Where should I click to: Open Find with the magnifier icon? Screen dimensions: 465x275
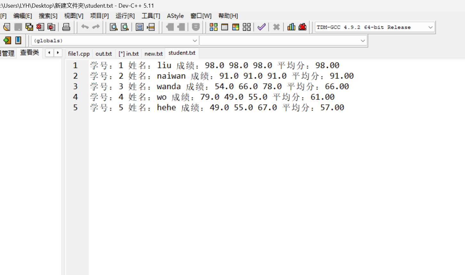pos(114,27)
